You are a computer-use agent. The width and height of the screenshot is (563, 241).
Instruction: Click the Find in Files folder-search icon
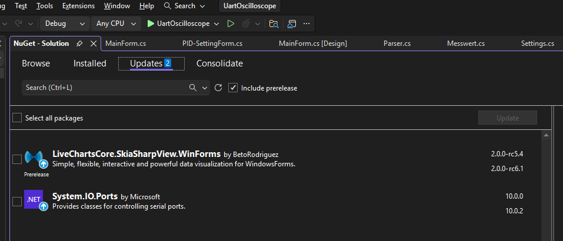pyautogui.click(x=274, y=24)
